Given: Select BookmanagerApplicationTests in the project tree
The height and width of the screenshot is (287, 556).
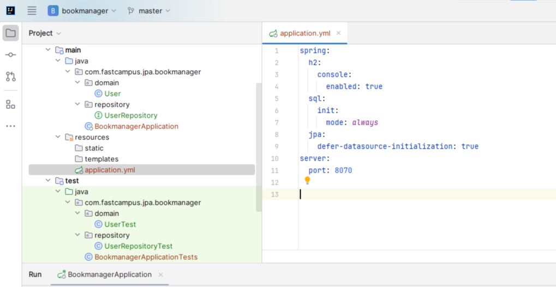Looking at the screenshot, I should tap(146, 257).
